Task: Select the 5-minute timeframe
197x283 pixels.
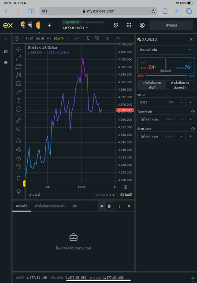Action: 40,38
